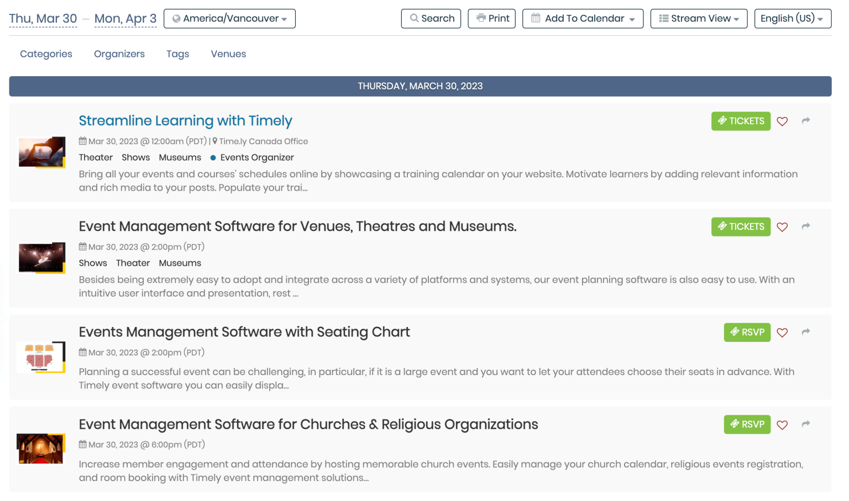Open the Search button
The image size is (849, 501).
point(431,19)
